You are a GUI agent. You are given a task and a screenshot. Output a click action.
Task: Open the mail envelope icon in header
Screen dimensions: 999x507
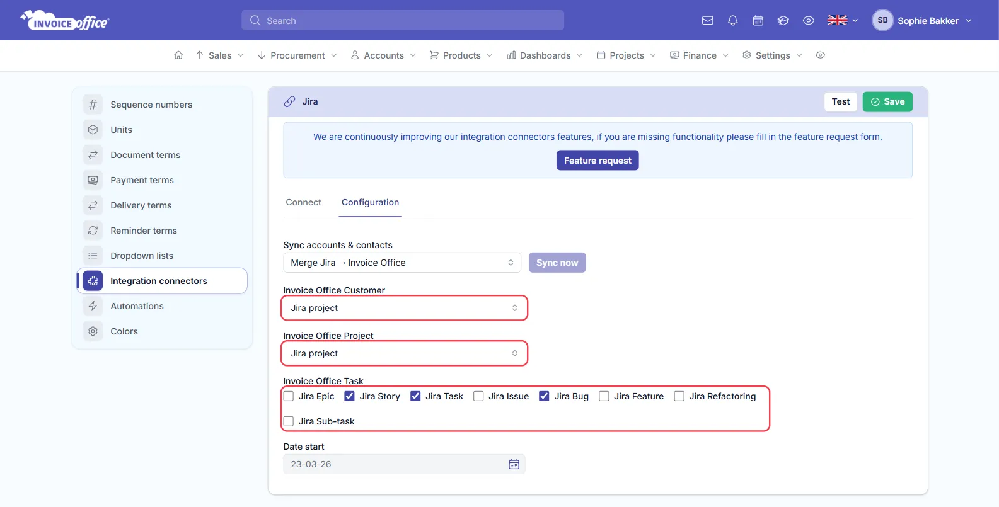pyautogui.click(x=708, y=21)
